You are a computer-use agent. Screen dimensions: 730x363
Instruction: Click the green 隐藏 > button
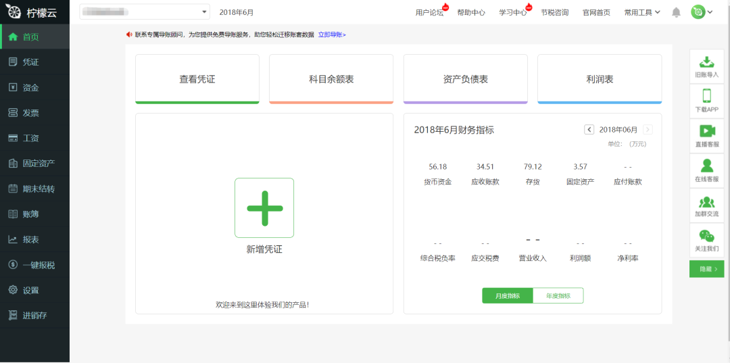[707, 269]
